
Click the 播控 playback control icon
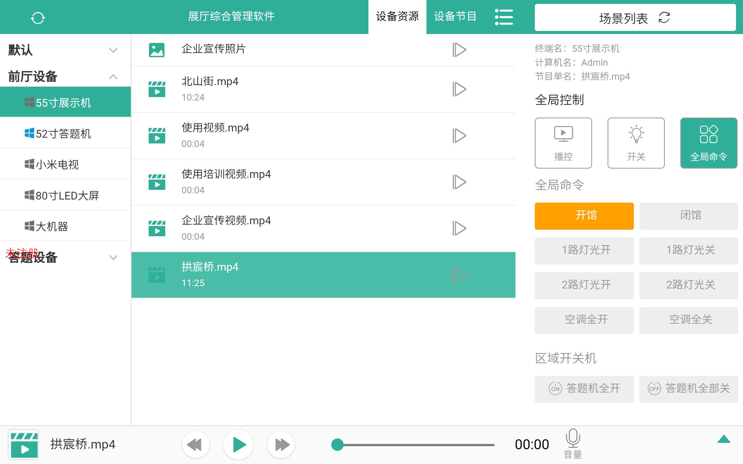tap(563, 142)
